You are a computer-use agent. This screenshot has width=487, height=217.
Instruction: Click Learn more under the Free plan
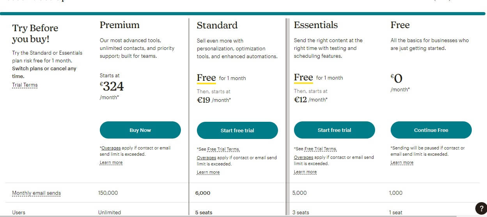402,163
